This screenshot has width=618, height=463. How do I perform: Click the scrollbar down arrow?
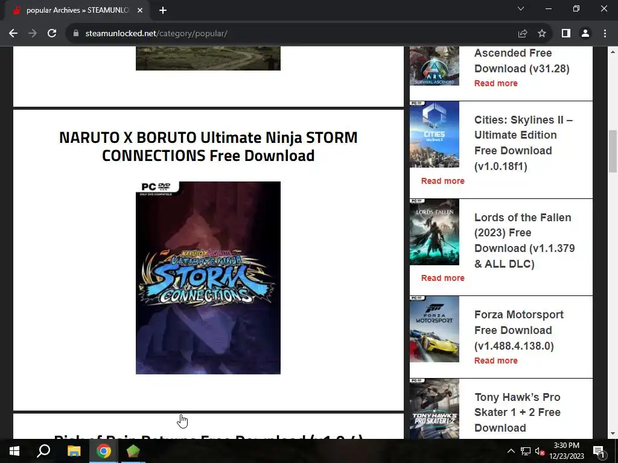613,433
